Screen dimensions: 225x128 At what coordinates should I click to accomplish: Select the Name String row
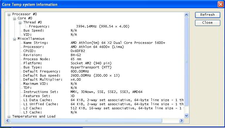94,43
